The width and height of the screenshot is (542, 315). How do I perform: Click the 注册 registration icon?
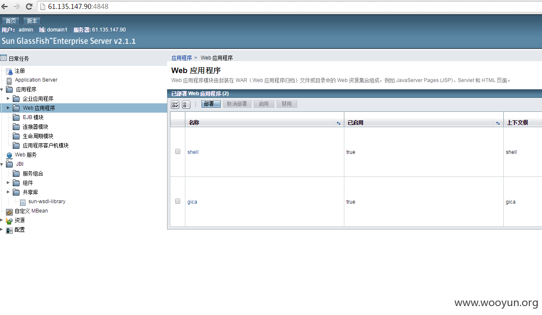(10, 71)
